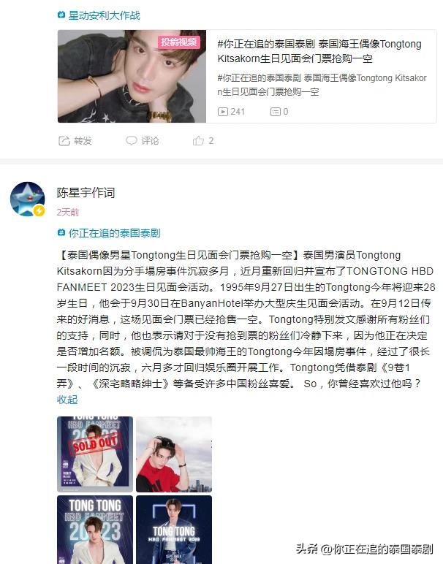The height and width of the screenshot is (564, 443).
Task: Play the 投稿视频 video thumbnail
Action: pos(132,76)
